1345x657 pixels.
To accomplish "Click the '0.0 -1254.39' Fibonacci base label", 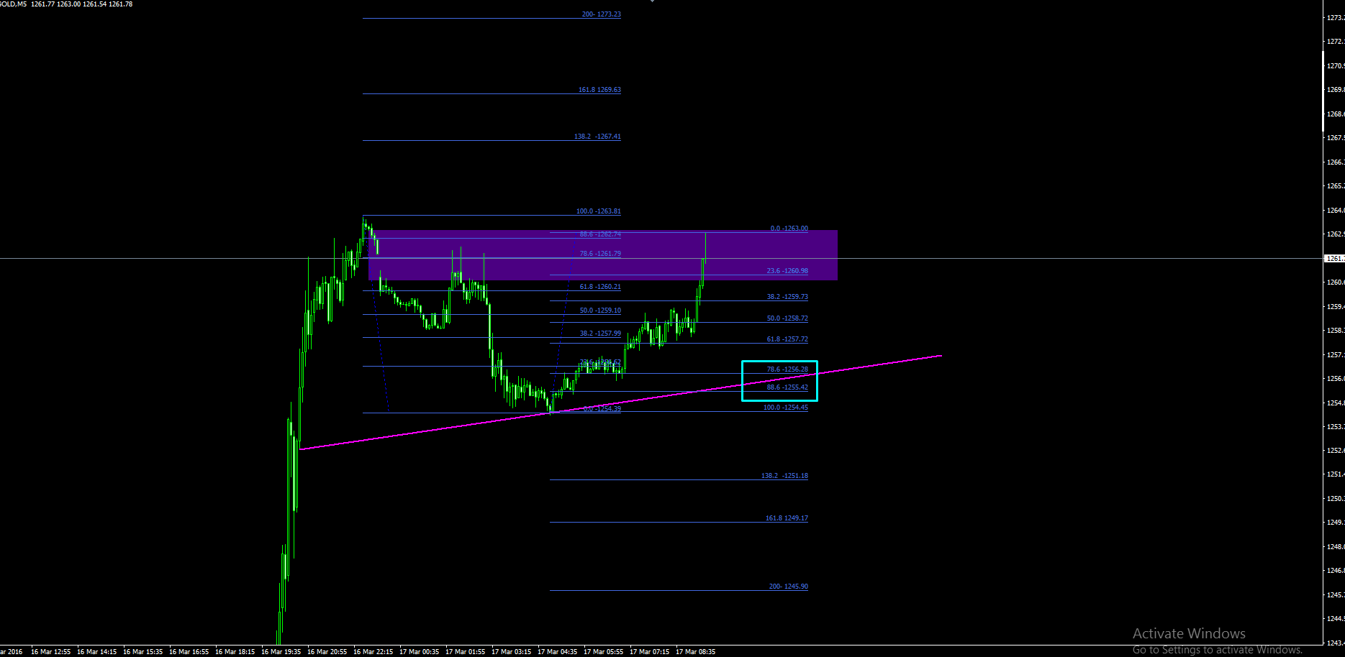I will point(602,409).
